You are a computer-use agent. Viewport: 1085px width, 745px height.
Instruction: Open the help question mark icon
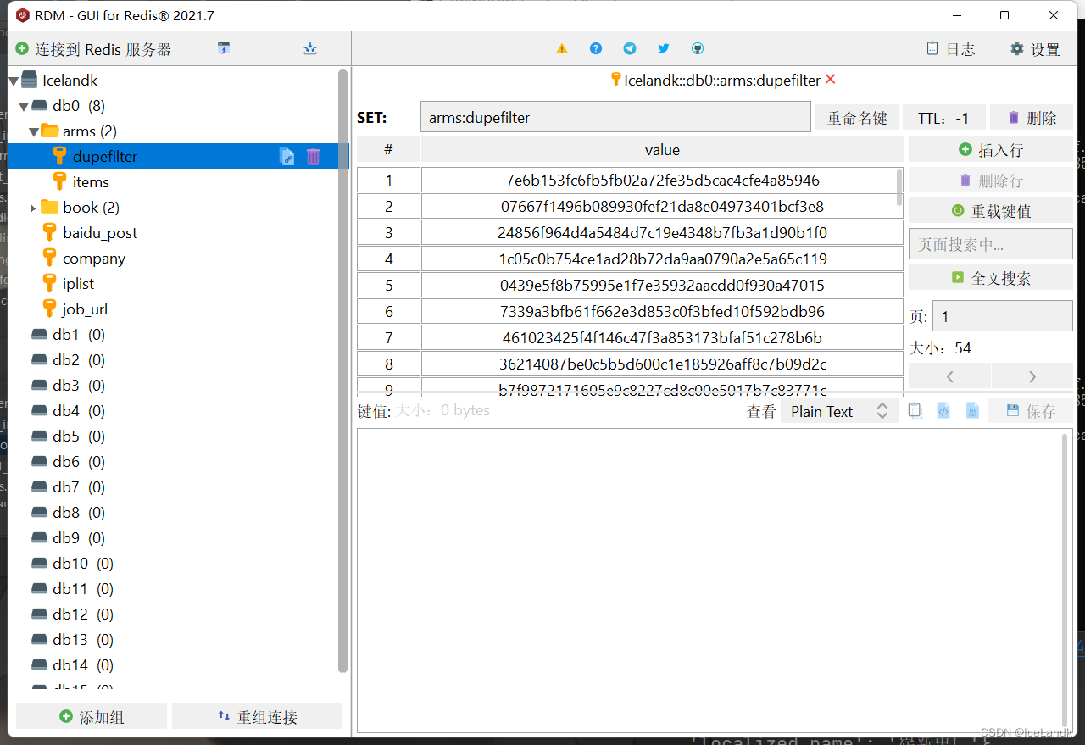click(596, 49)
